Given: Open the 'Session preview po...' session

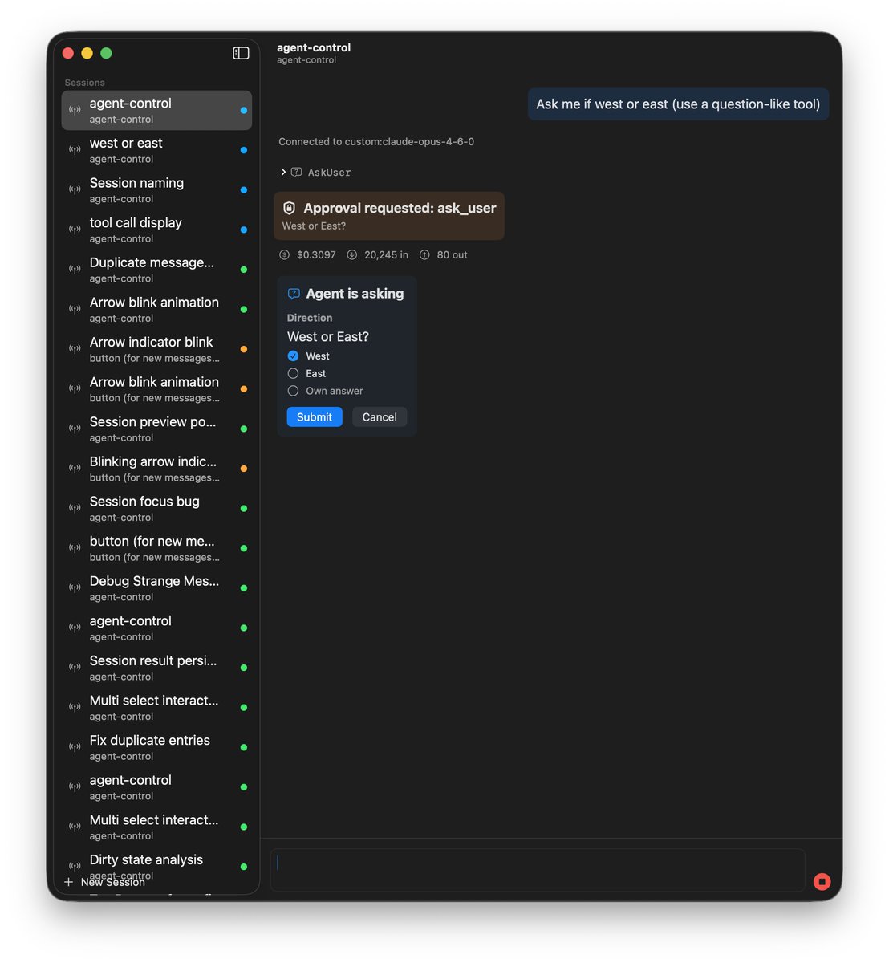Looking at the screenshot, I should 156,429.
